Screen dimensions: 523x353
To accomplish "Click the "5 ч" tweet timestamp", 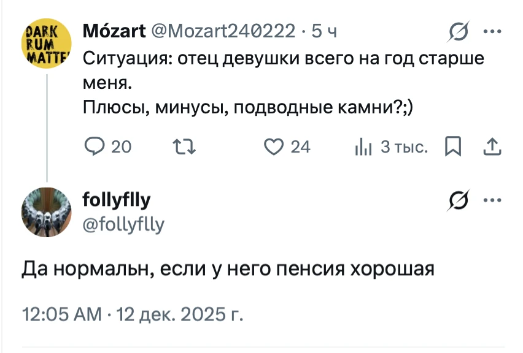I will pyautogui.click(x=323, y=31).
